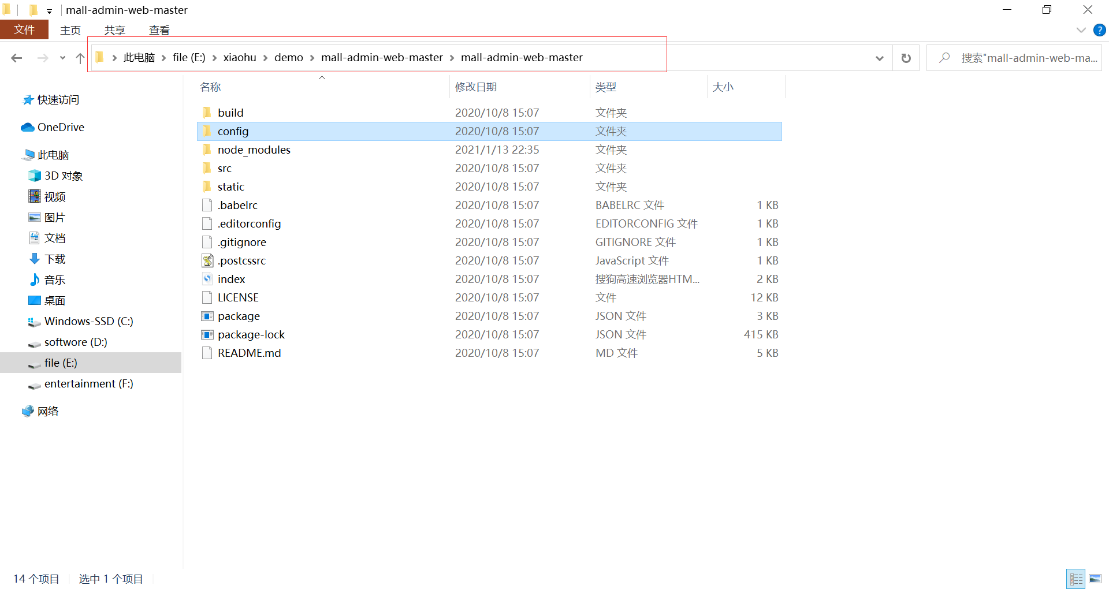Open Pictures (图片) in sidebar
Image resolution: width=1109 pixels, height=589 pixels.
[x=47, y=217]
